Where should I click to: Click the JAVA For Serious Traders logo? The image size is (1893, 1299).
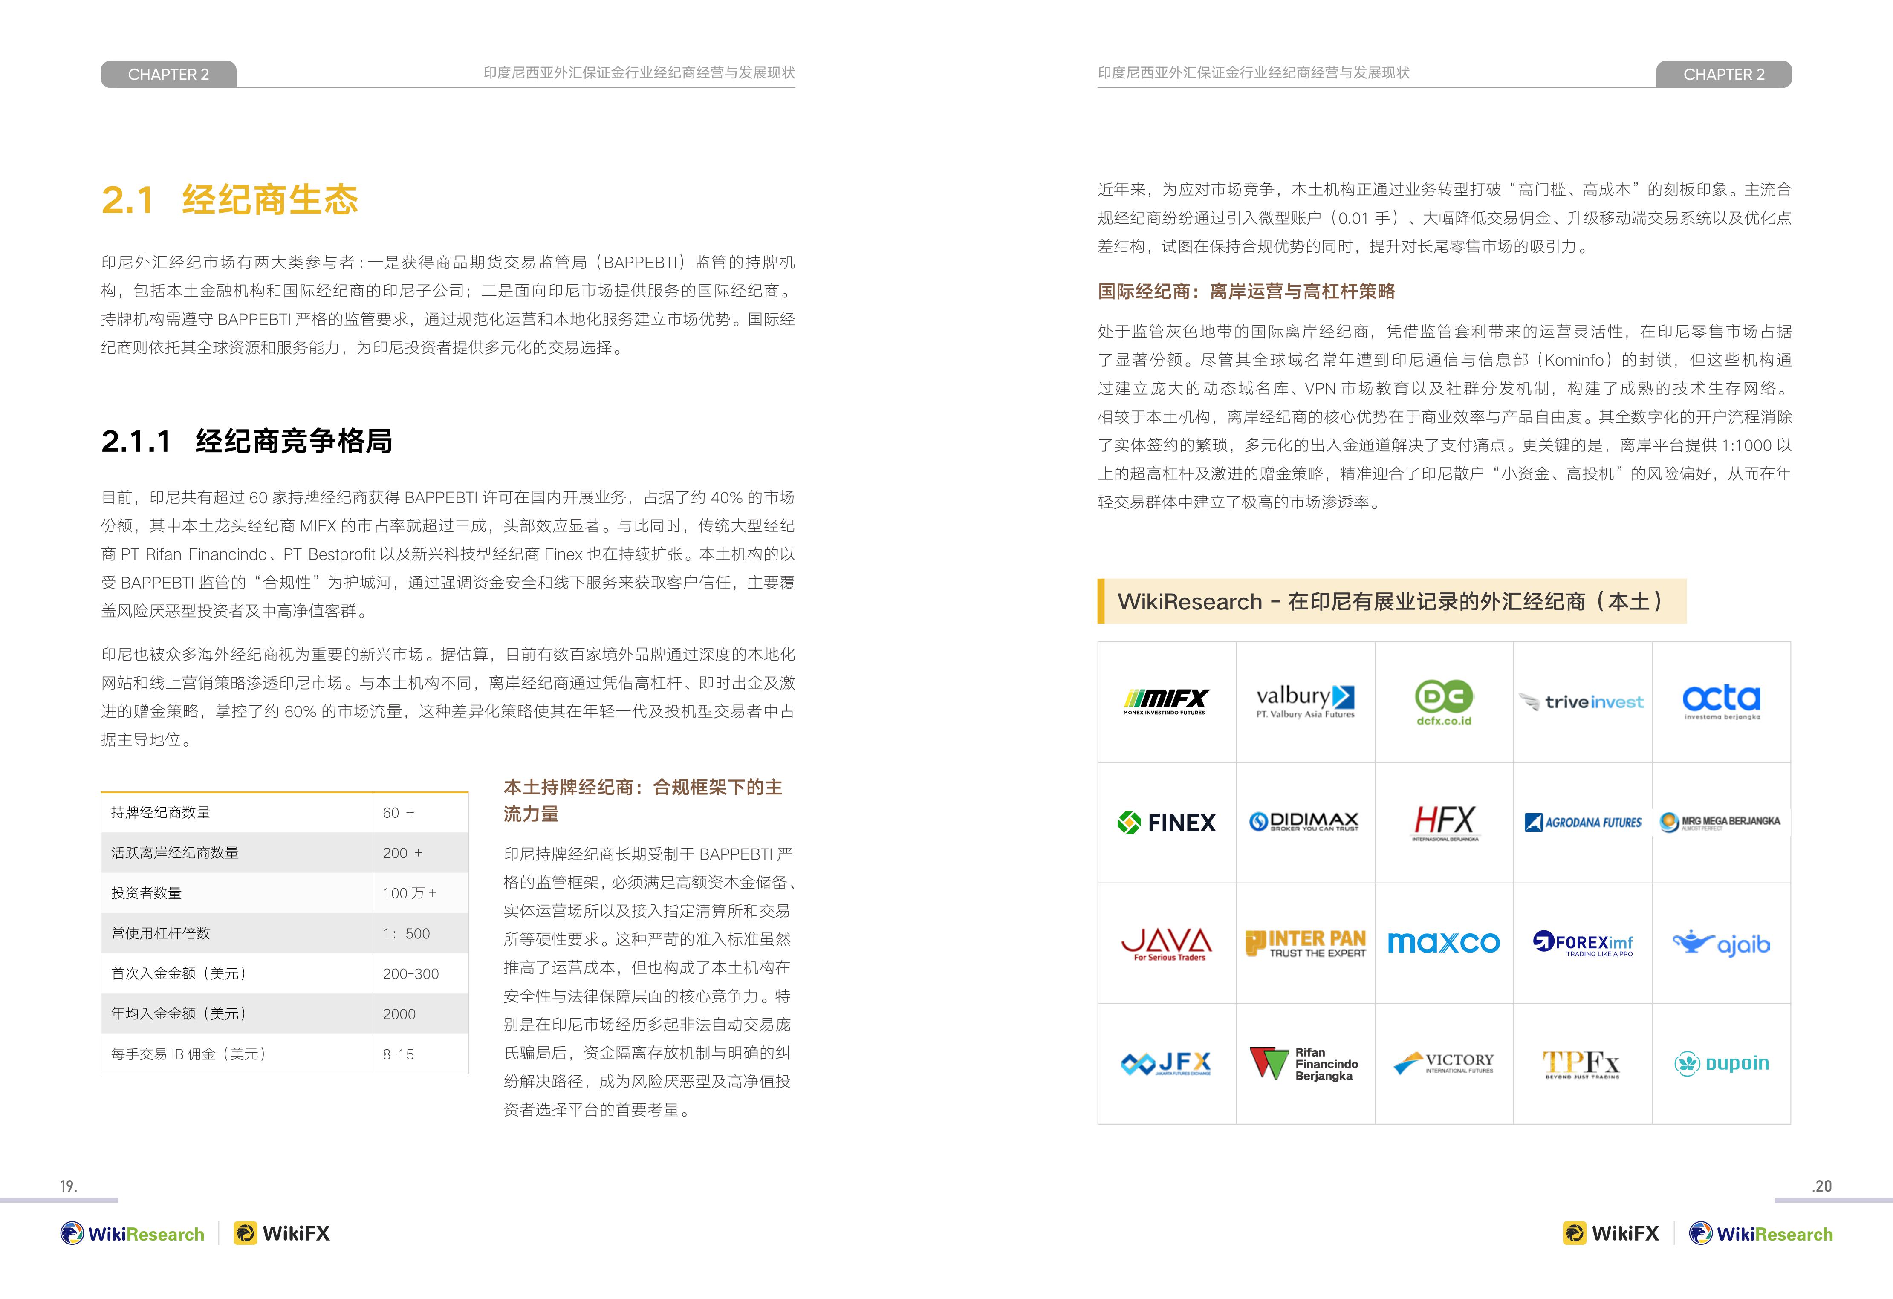(x=1166, y=944)
